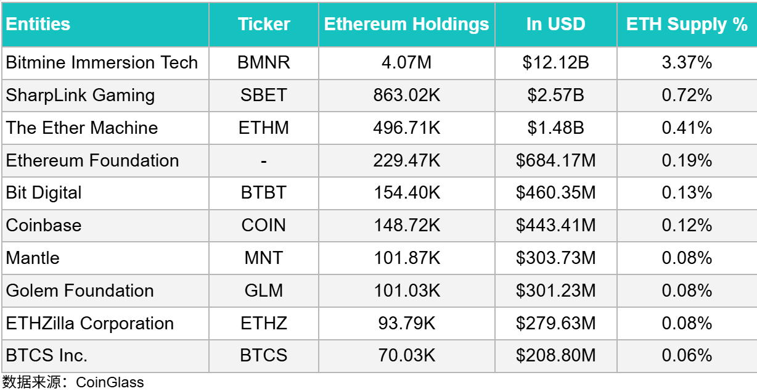Select the ETH Supply % header
Screen dimensions: 757x391
(687, 25)
